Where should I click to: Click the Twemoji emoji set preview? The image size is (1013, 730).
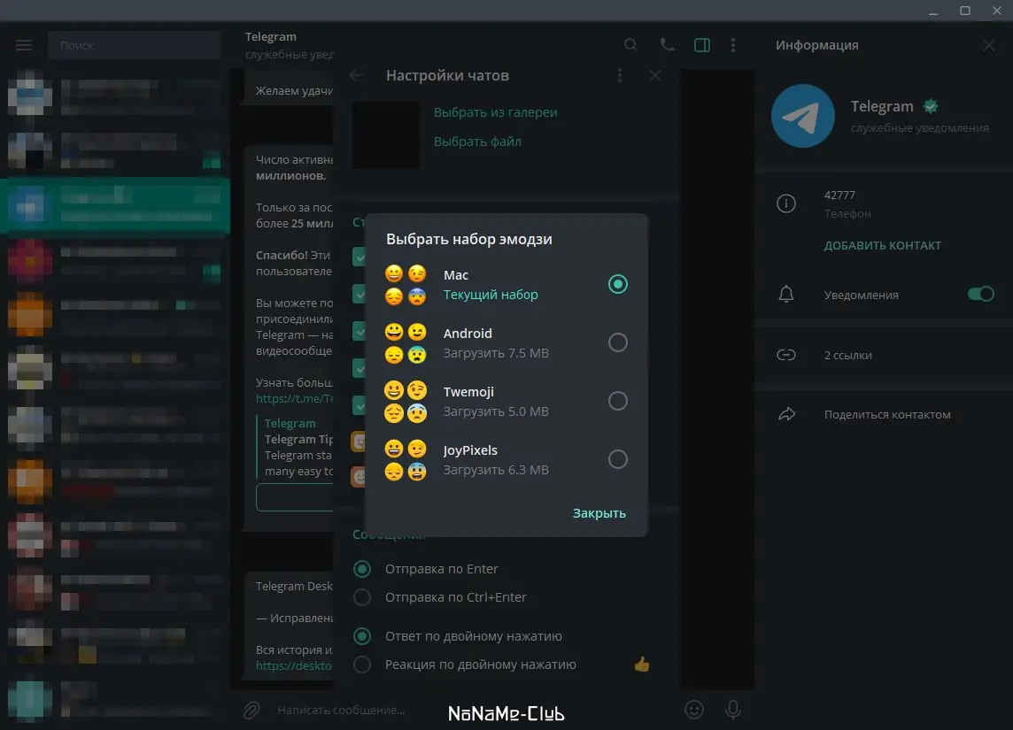(x=406, y=402)
